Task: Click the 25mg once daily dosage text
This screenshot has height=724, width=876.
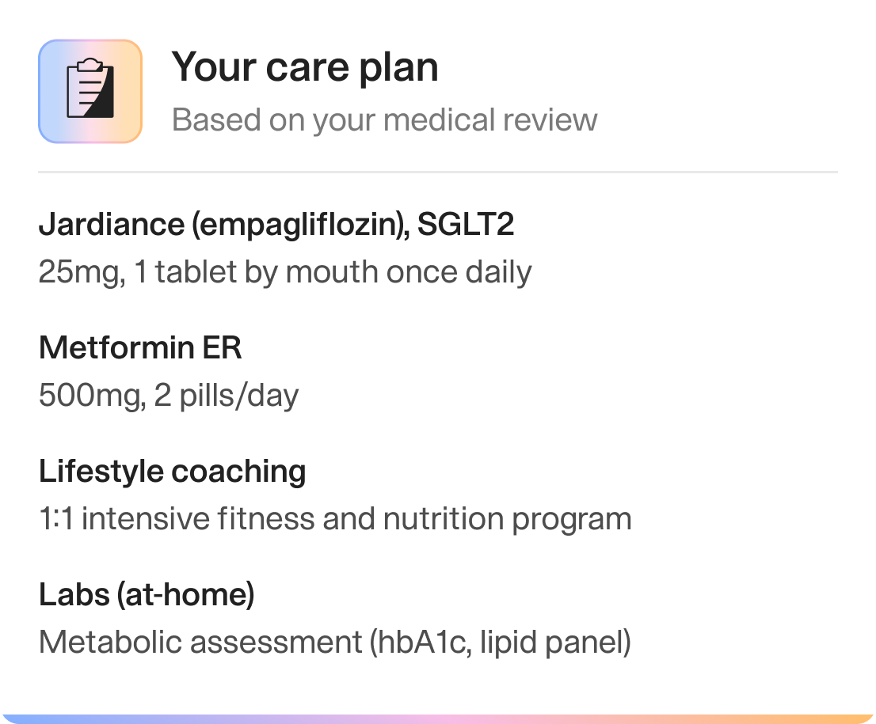Action: pos(285,272)
